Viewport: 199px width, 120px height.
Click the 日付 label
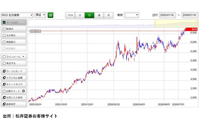click(x=155, y=15)
